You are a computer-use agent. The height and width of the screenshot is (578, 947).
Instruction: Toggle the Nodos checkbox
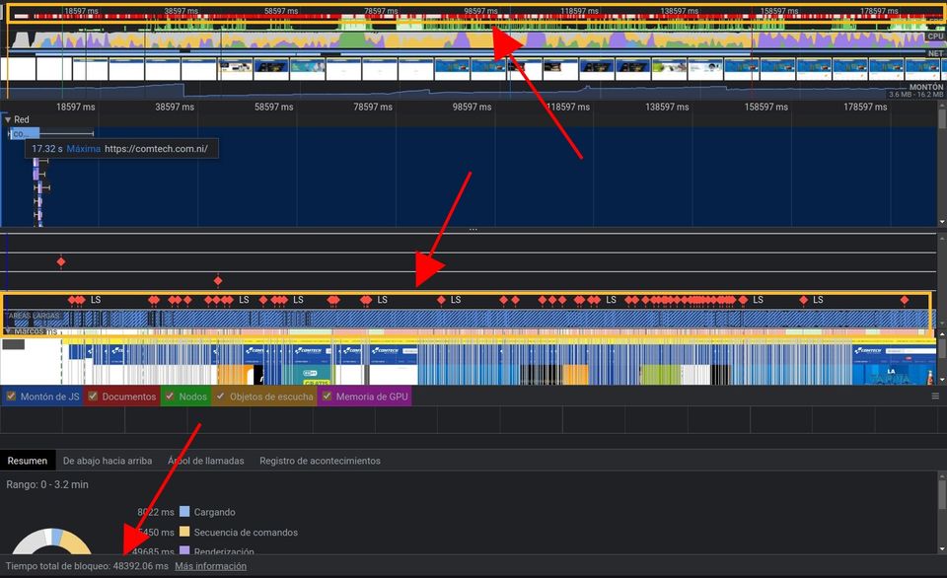pos(170,397)
